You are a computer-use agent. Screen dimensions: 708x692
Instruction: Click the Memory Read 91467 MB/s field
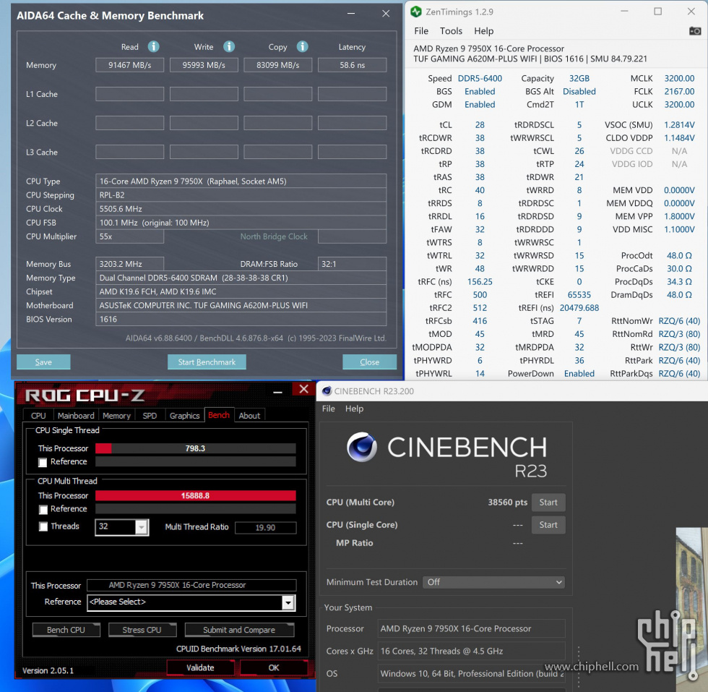(129, 65)
